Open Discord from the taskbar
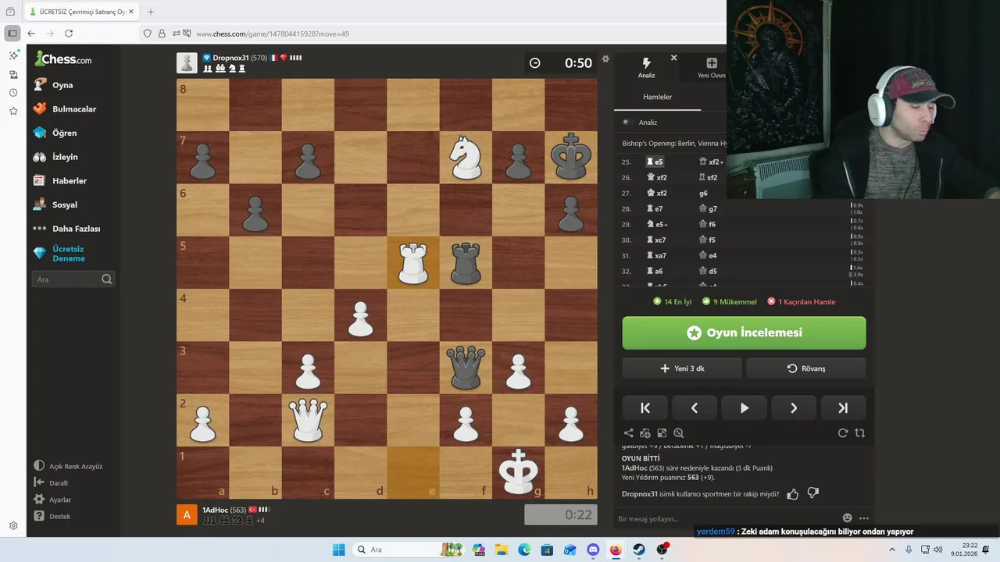 [x=593, y=550]
